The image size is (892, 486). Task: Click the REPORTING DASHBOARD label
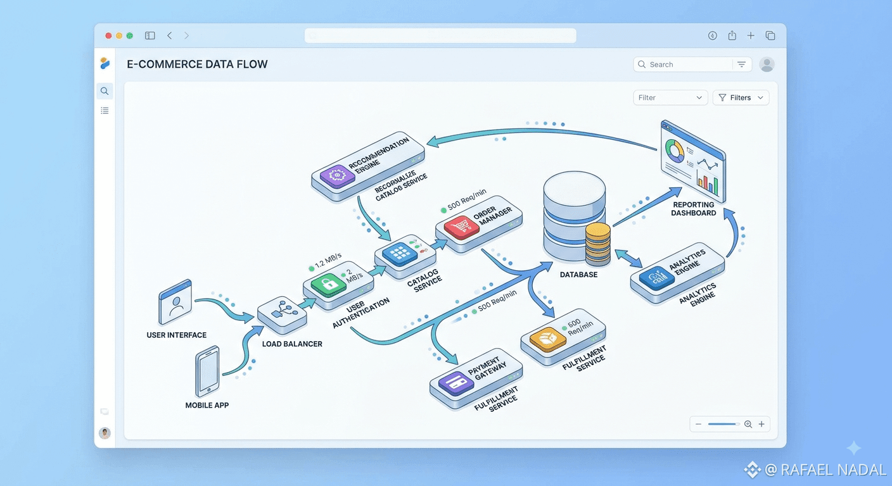point(695,209)
